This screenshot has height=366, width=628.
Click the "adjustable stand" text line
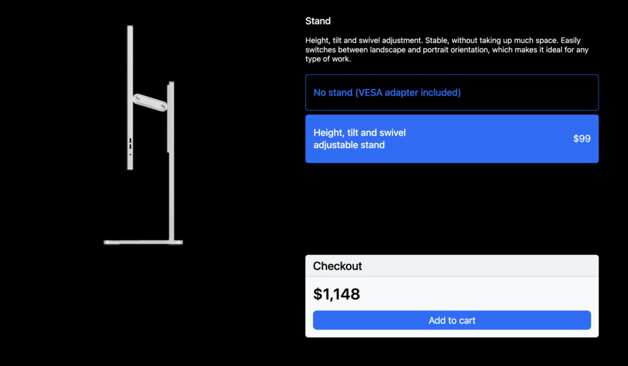(349, 146)
